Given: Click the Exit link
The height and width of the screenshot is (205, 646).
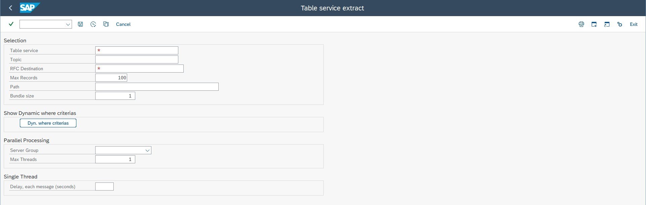Looking at the screenshot, I should click(x=634, y=24).
